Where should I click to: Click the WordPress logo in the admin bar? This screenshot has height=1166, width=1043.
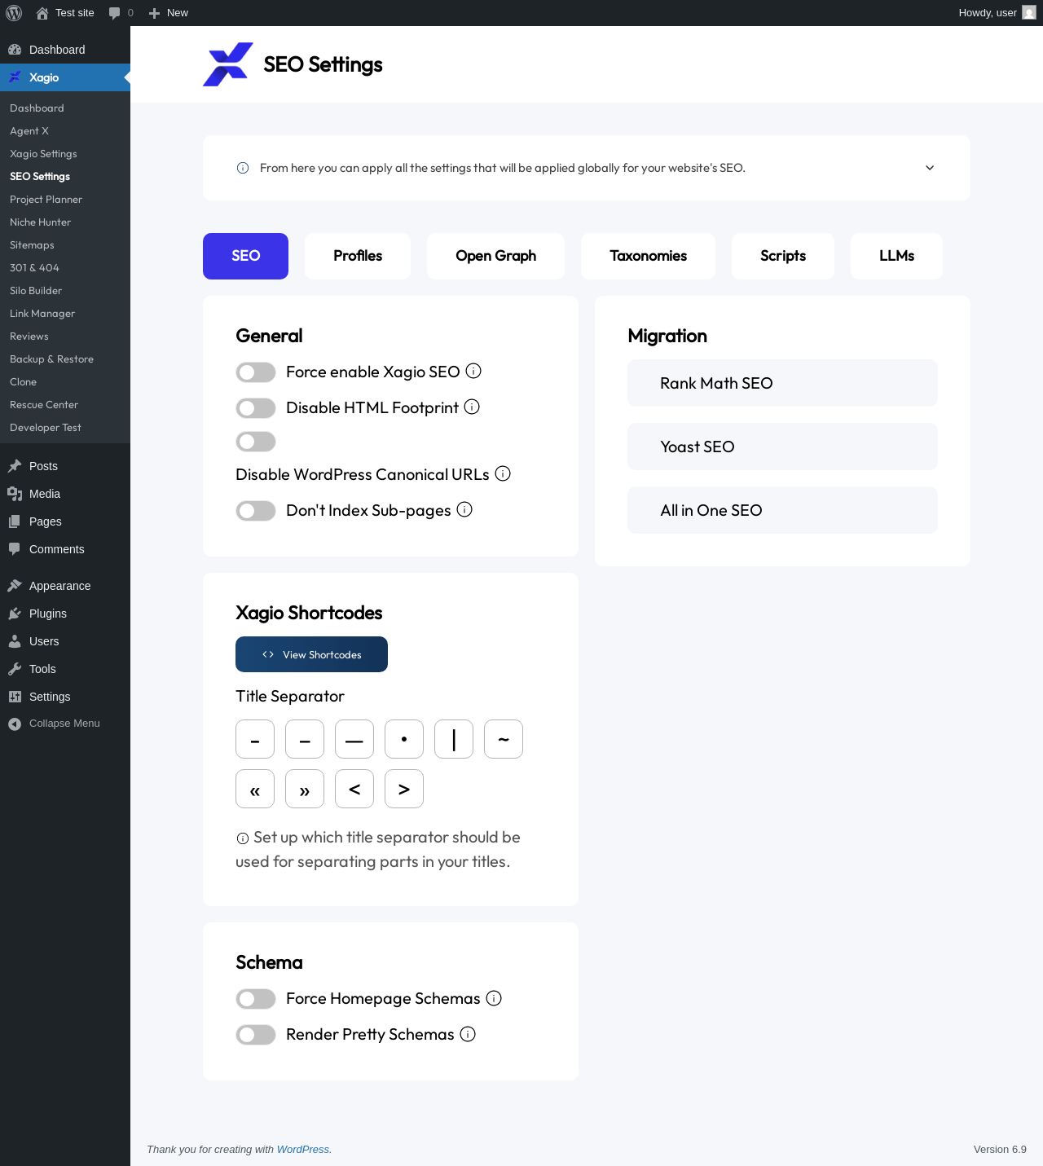[x=14, y=13]
